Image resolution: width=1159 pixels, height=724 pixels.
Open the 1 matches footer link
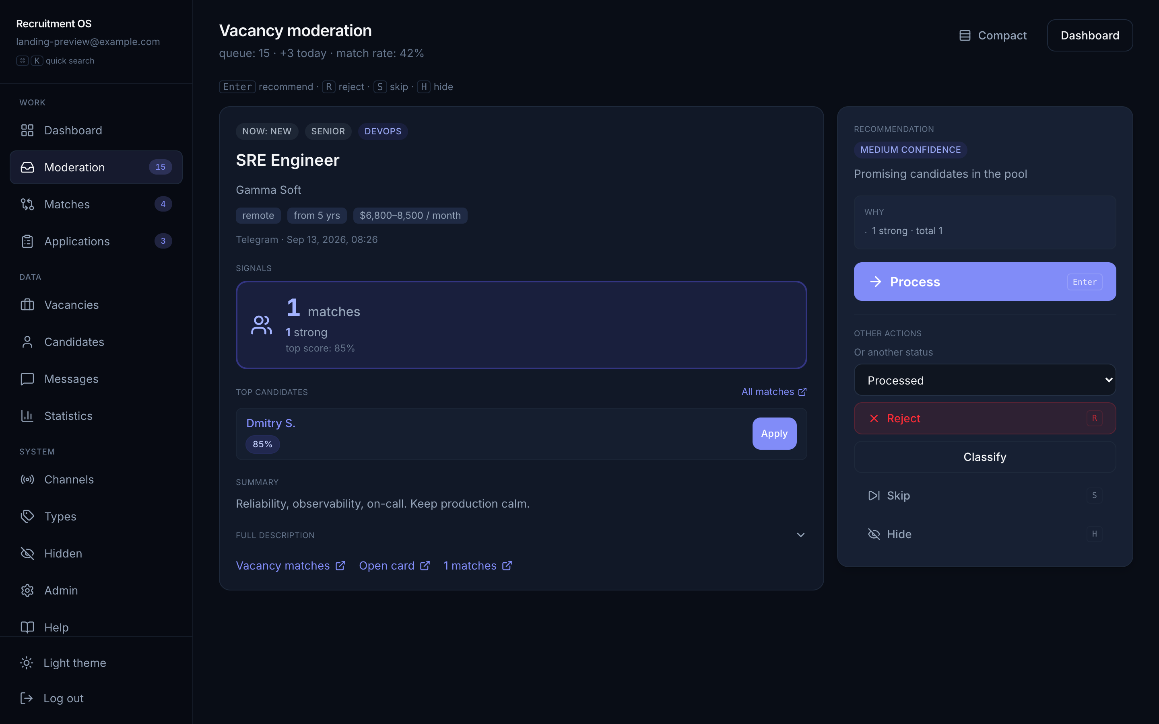(x=478, y=566)
